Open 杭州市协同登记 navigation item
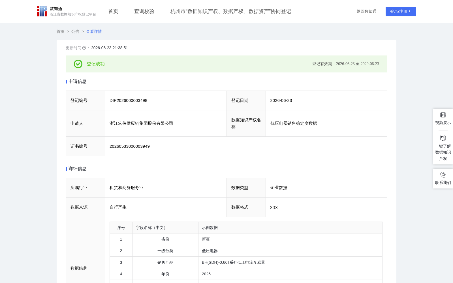The image size is (453, 283). pyautogui.click(x=231, y=11)
